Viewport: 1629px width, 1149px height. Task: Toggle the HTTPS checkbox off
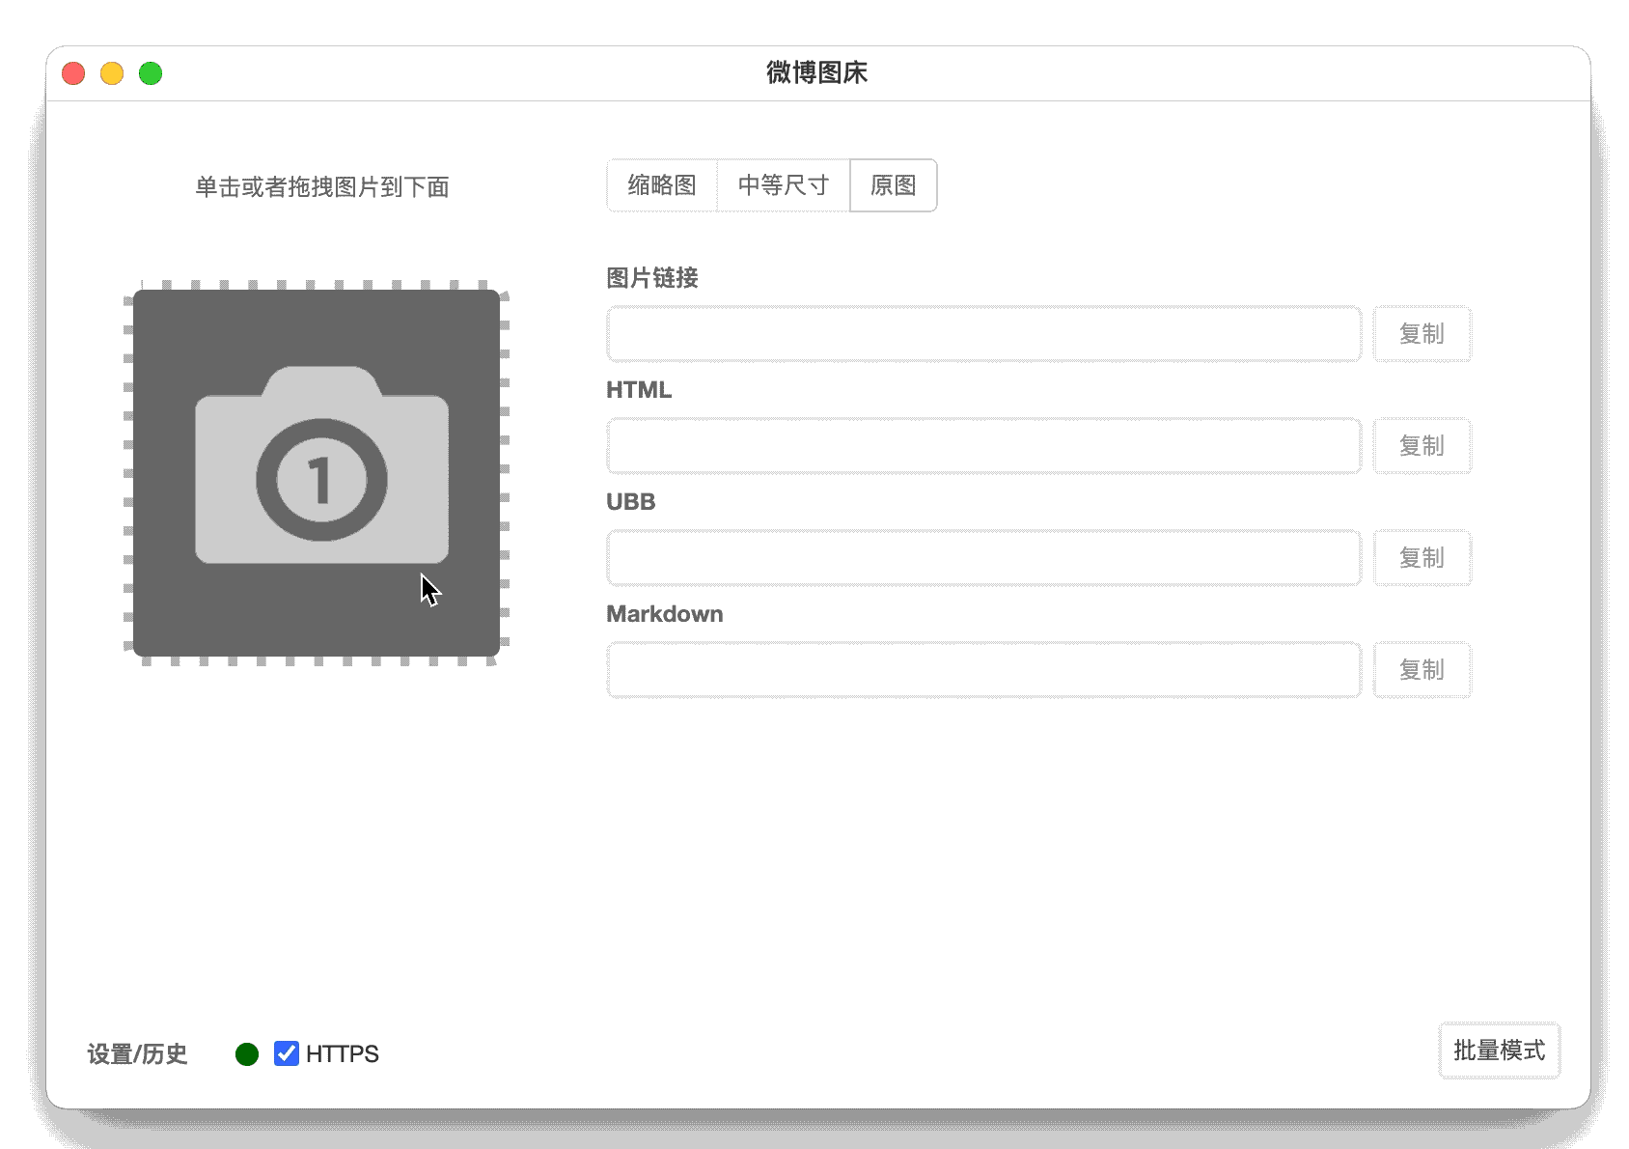(x=285, y=1054)
